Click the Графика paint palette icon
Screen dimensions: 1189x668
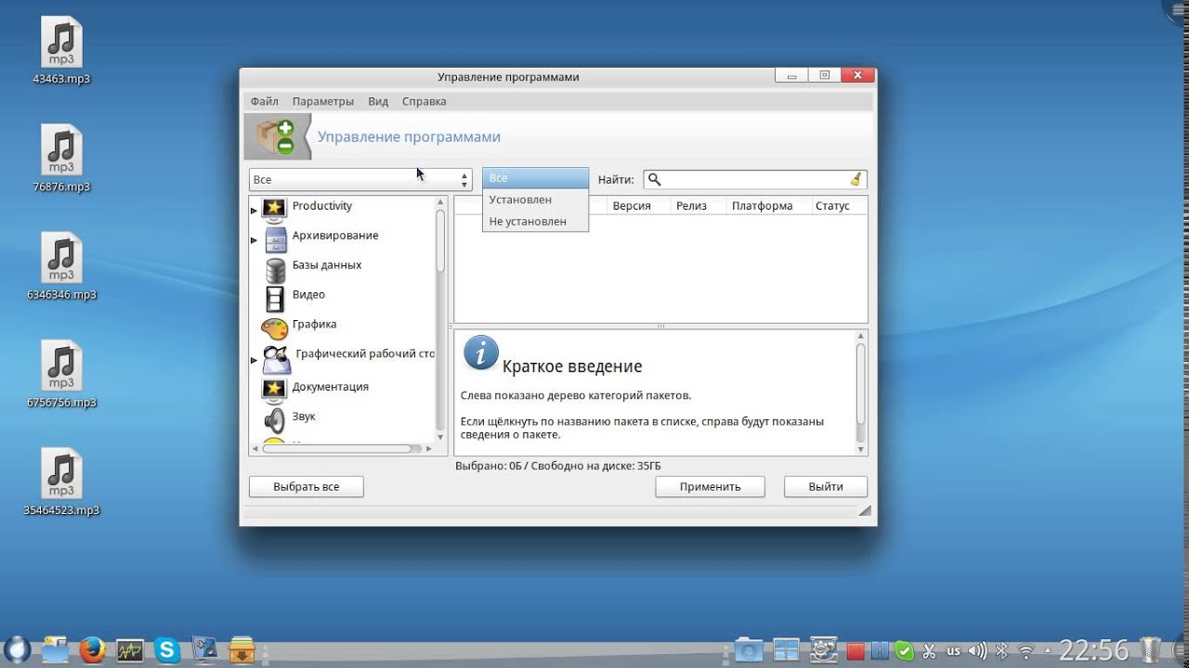pos(275,328)
